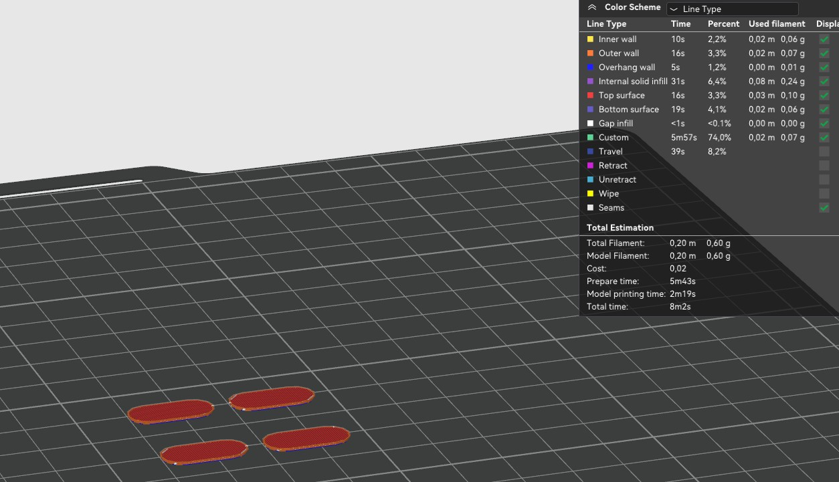Enable the Retract display checkbox

824,166
